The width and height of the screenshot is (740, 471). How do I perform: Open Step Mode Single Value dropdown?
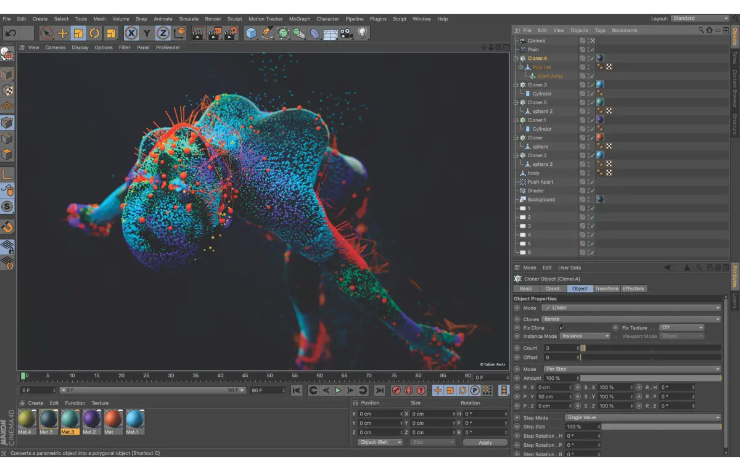coord(643,417)
